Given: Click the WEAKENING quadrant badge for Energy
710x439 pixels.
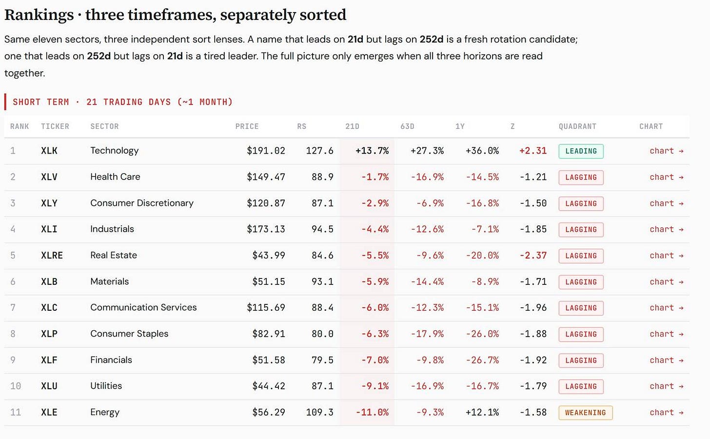Looking at the screenshot, I should [585, 413].
